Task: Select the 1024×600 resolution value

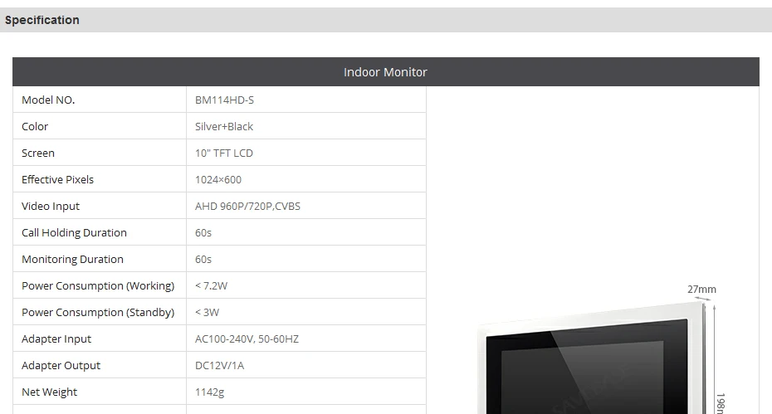Action: pos(218,180)
